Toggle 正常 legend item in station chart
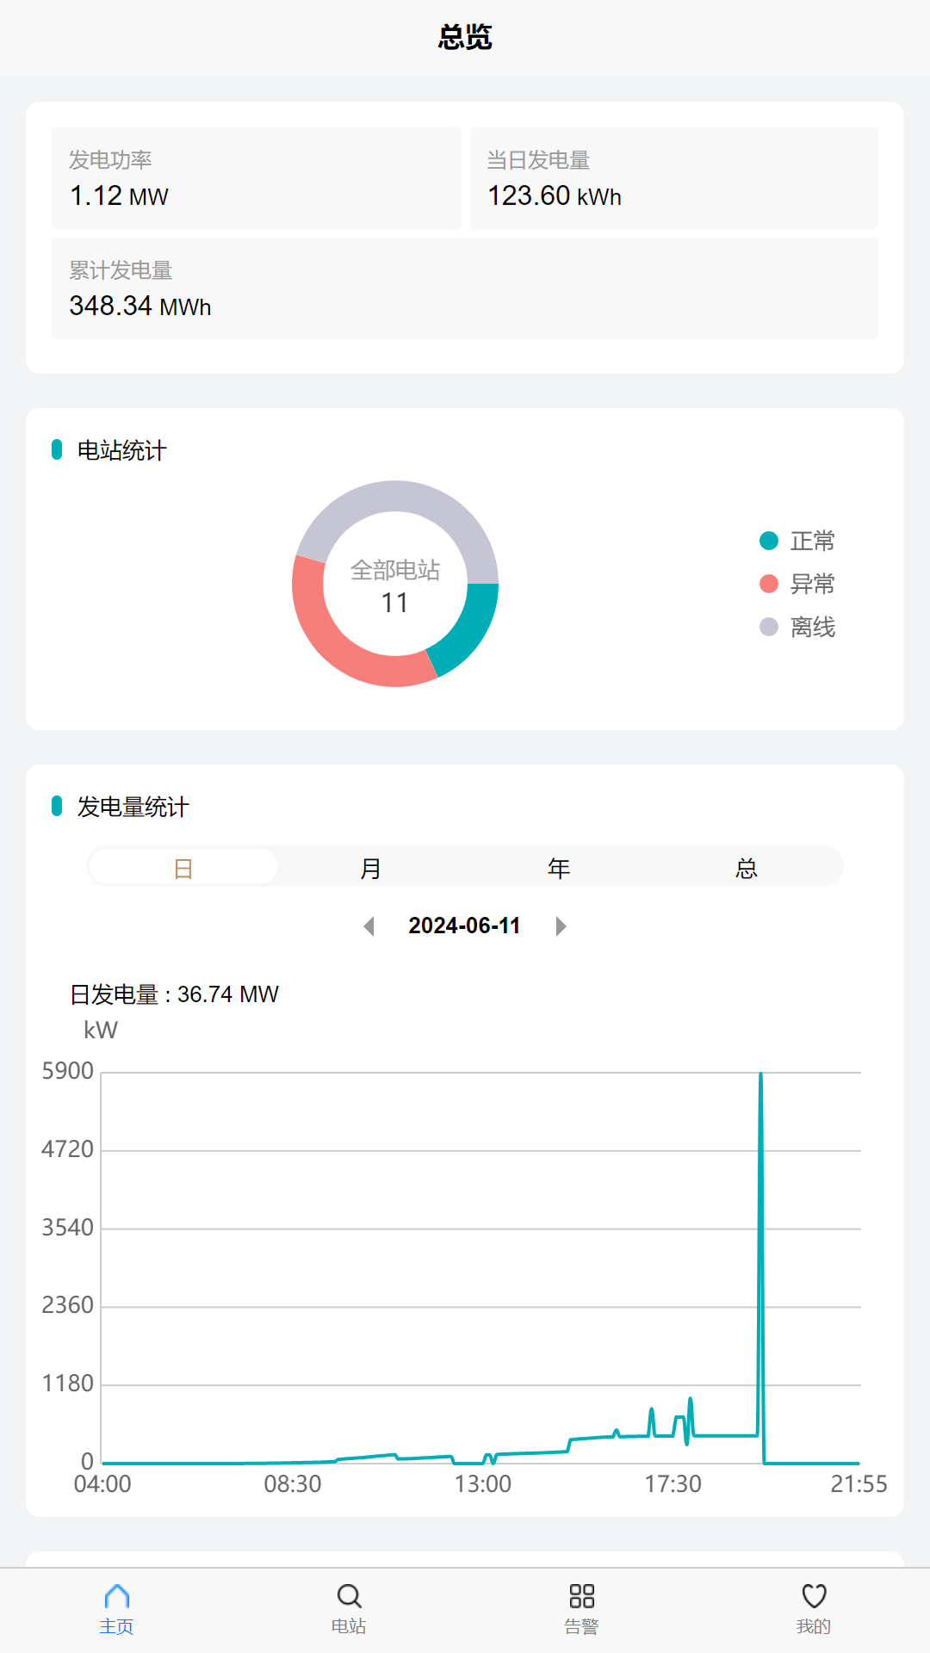This screenshot has height=1653, width=930. coord(797,541)
